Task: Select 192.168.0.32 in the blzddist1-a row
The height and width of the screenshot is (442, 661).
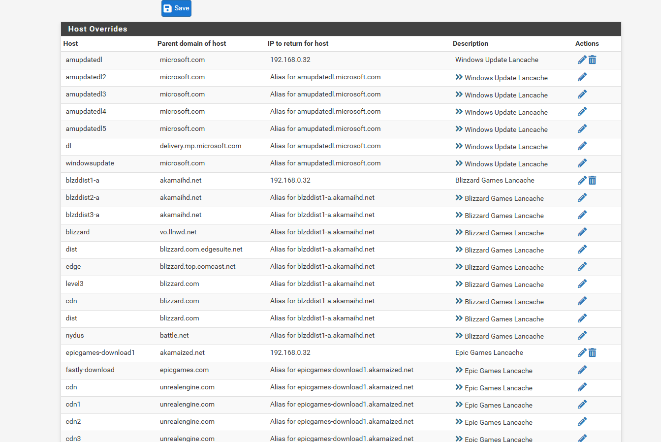Action: [x=290, y=180]
